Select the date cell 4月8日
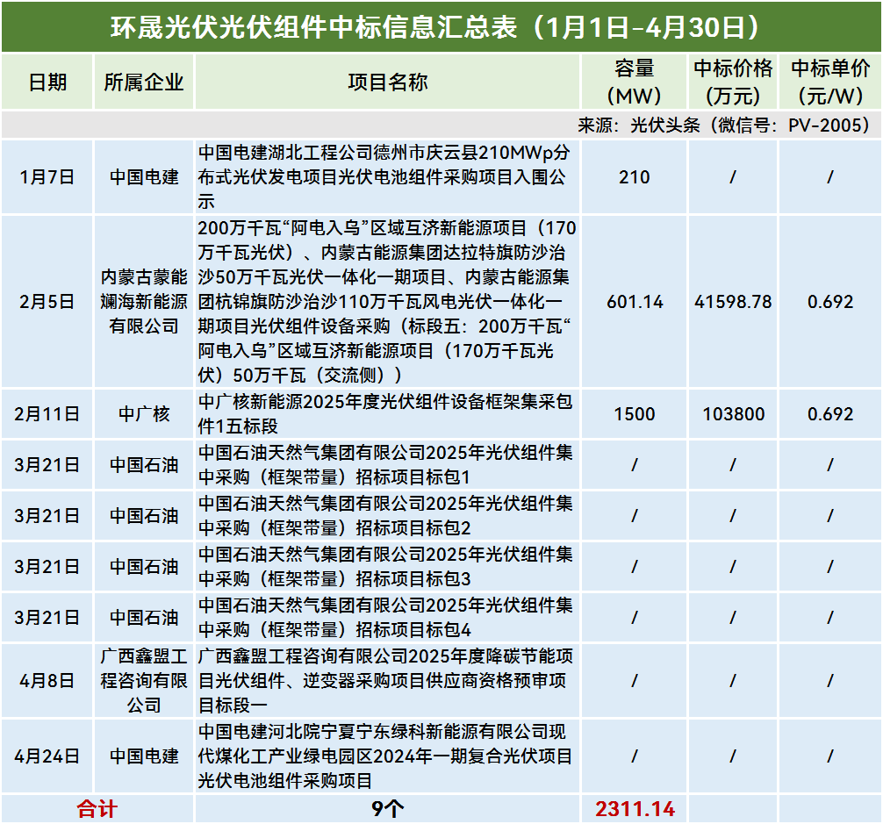 (47, 680)
